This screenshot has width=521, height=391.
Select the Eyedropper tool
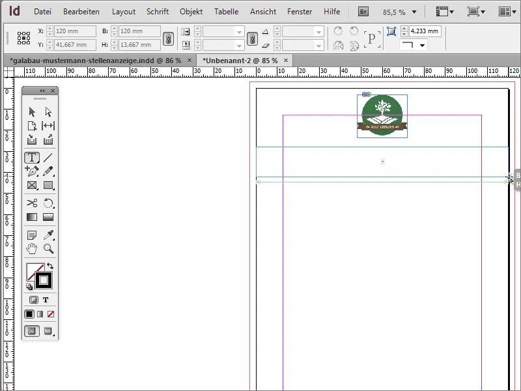click(x=48, y=233)
